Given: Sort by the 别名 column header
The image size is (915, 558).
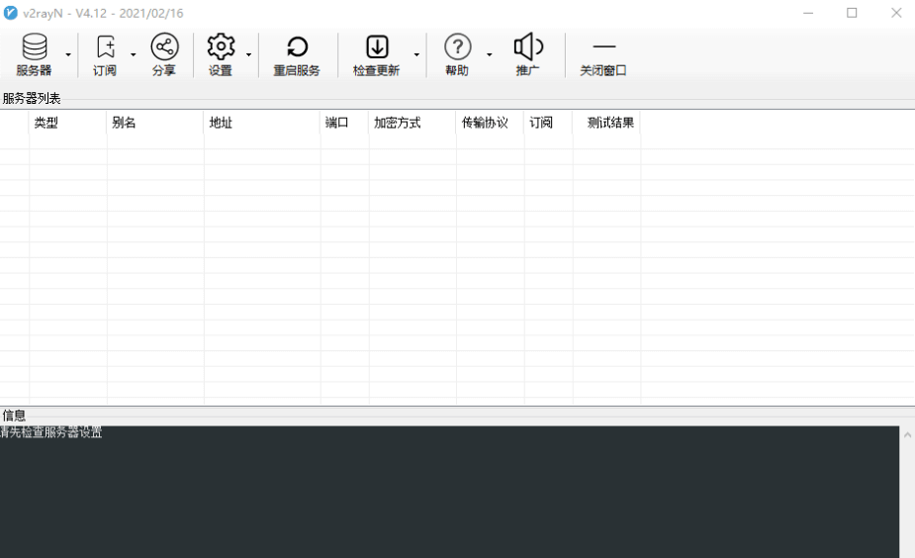Looking at the screenshot, I should coord(155,123).
